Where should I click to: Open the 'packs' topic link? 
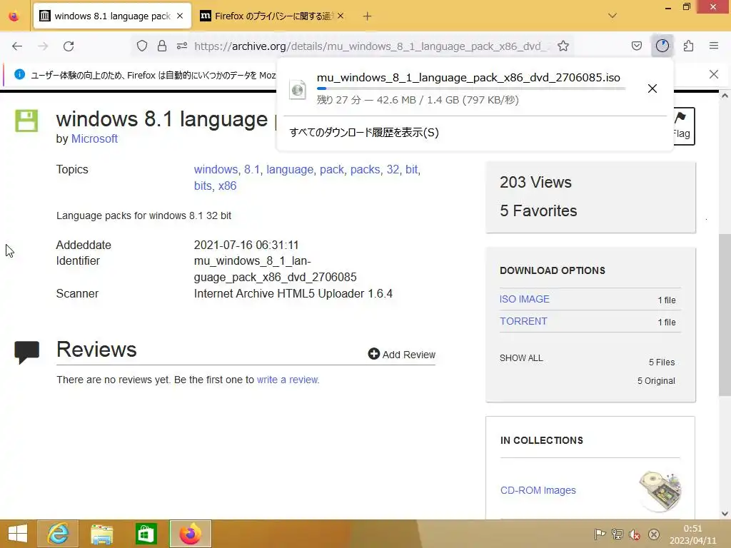(365, 169)
